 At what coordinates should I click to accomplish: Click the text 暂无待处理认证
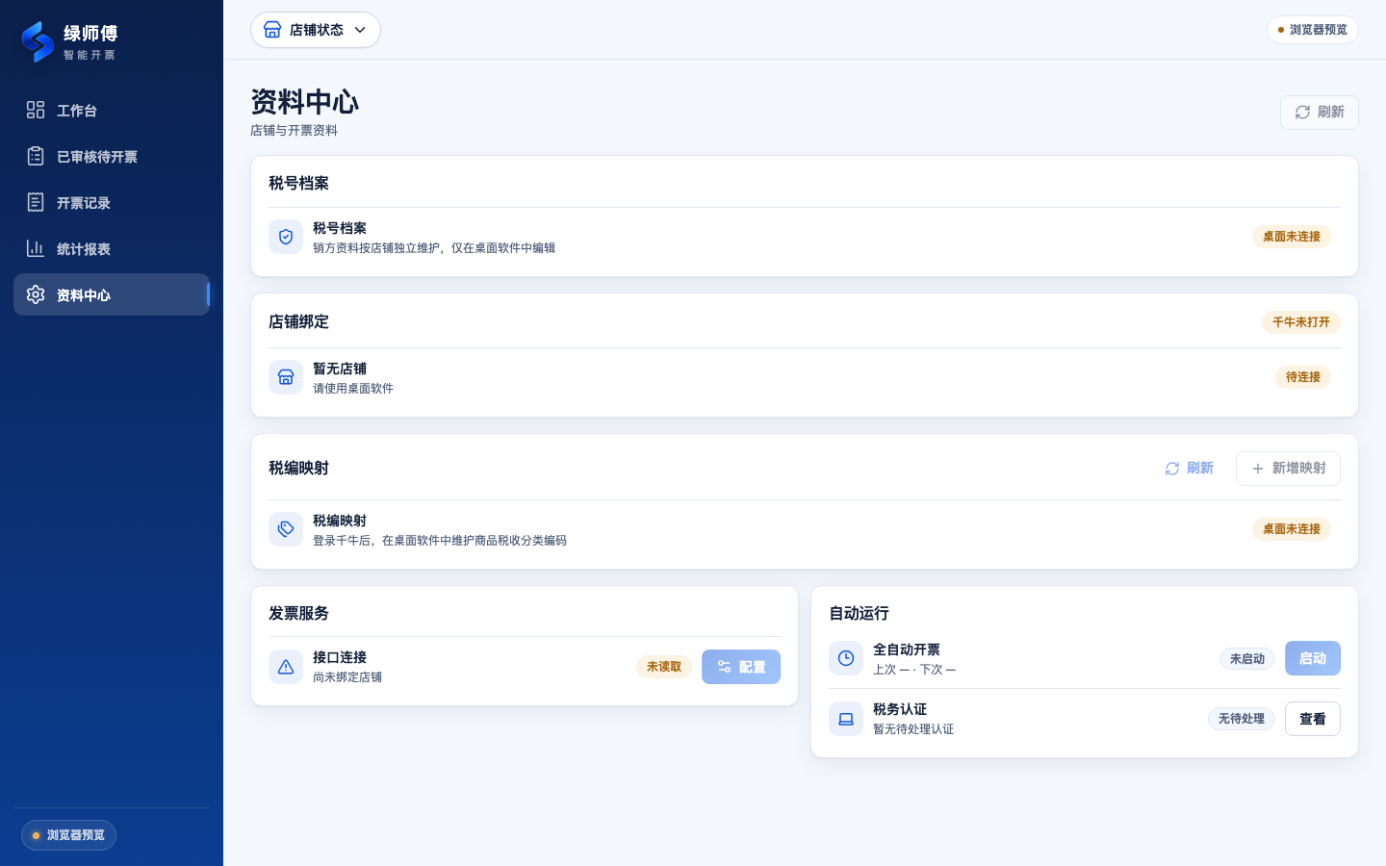click(x=913, y=729)
